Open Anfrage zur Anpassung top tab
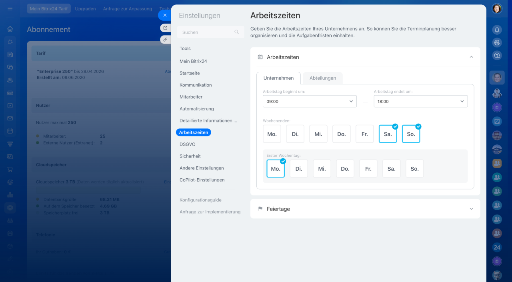The width and height of the screenshot is (512, 282). point(128,8)
